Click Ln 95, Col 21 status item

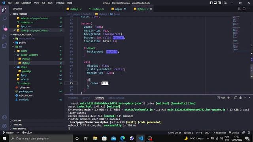click(174, 133)
